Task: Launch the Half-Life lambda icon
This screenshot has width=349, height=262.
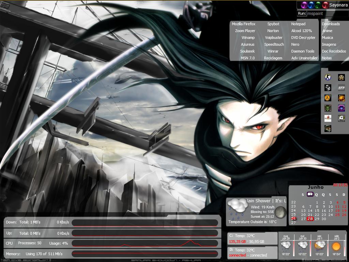Action: click(x=328, y=98)
